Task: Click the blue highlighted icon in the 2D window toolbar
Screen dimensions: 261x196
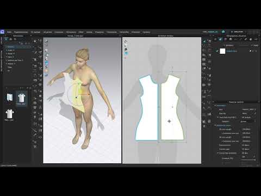Action: [126, 53]
